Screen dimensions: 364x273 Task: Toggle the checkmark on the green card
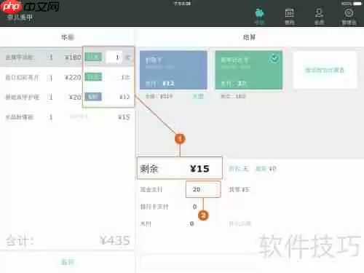click(x=274, y=58)
